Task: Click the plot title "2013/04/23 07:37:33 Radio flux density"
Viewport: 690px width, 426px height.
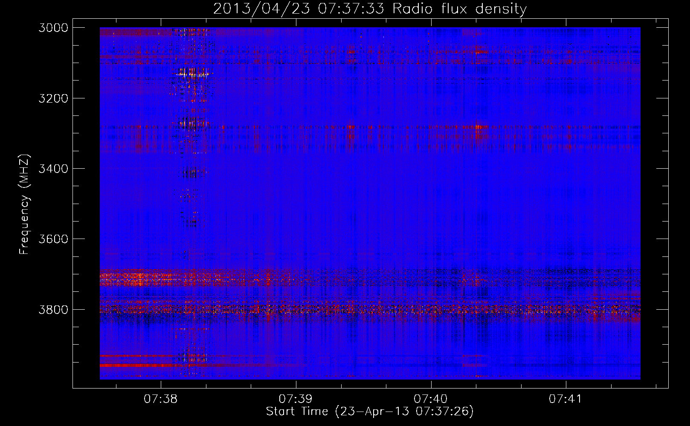Action: pyautogui.click(x=370, y=9)
